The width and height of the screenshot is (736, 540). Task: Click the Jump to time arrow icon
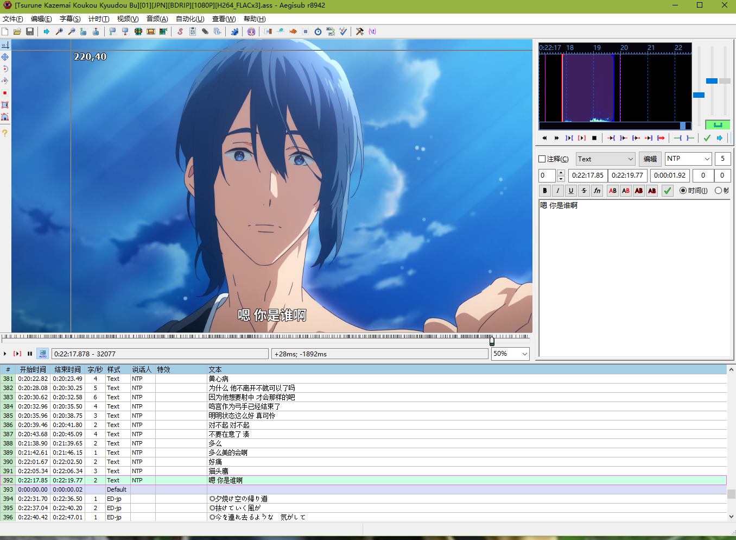pos(47,32)
